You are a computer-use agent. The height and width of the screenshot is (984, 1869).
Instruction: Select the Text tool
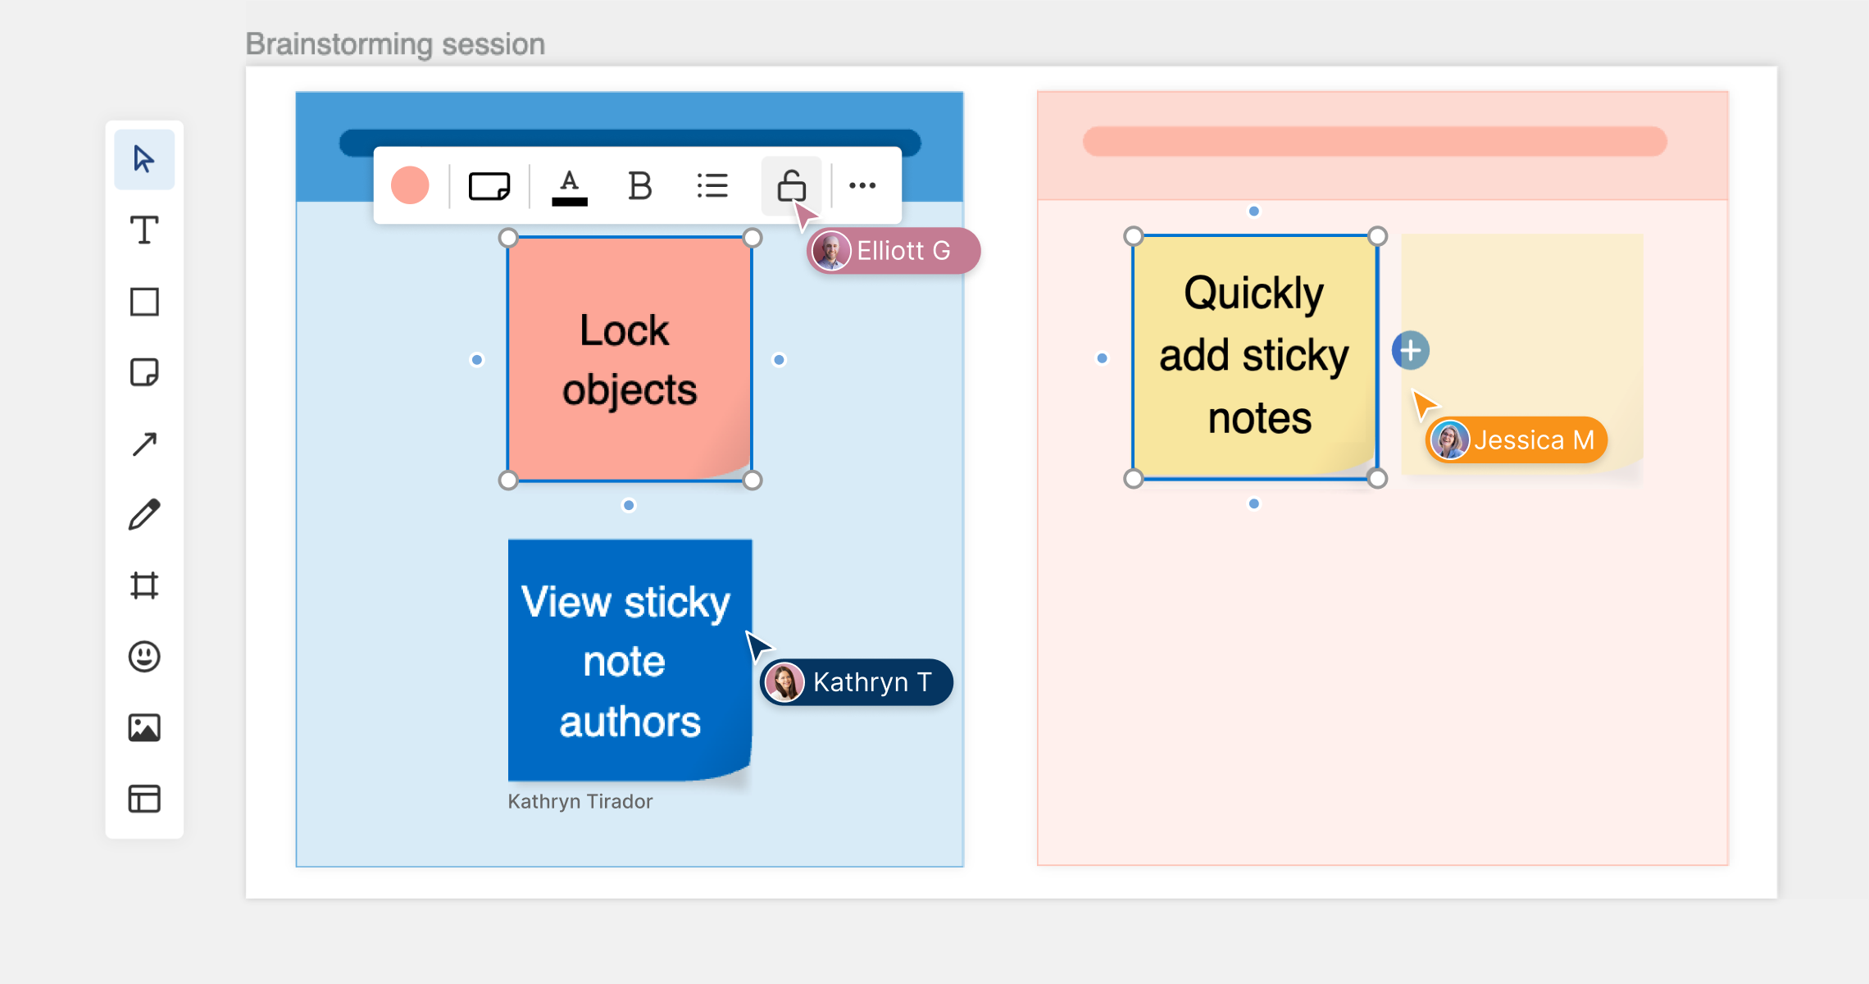144,230
